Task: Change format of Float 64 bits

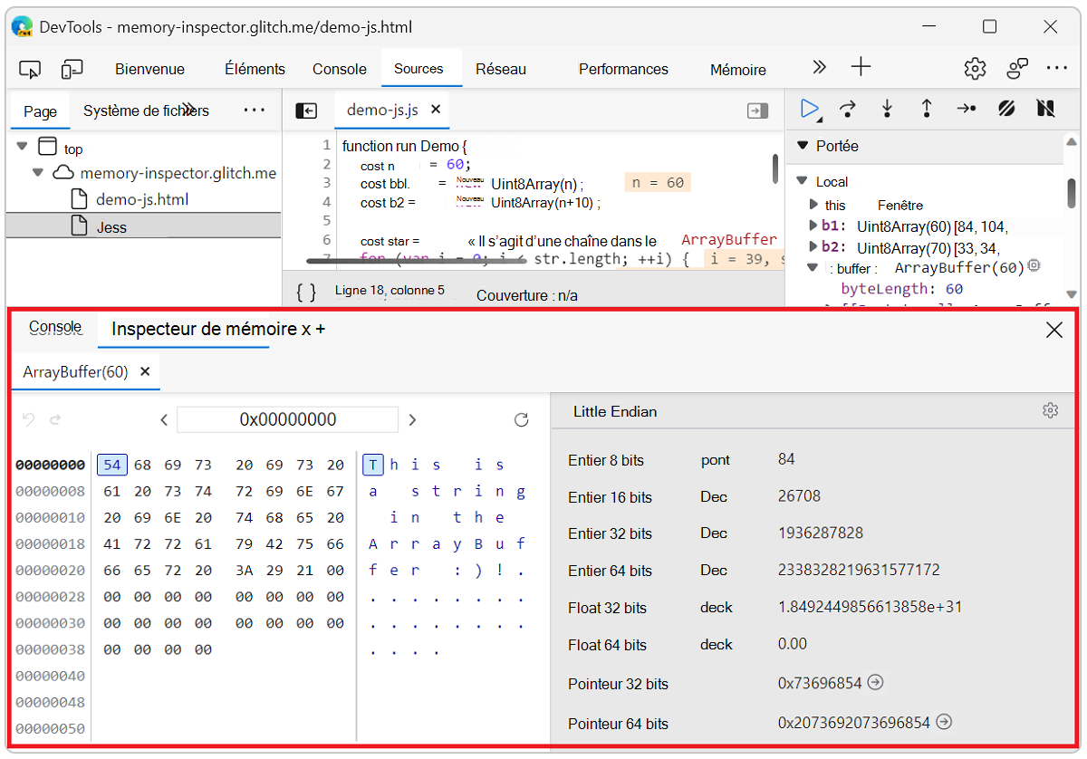Action: point(717,645)
